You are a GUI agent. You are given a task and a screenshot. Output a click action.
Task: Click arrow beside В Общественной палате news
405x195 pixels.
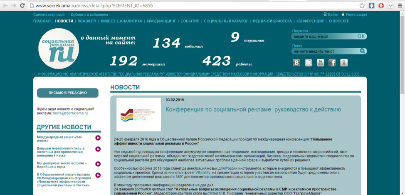98,175
